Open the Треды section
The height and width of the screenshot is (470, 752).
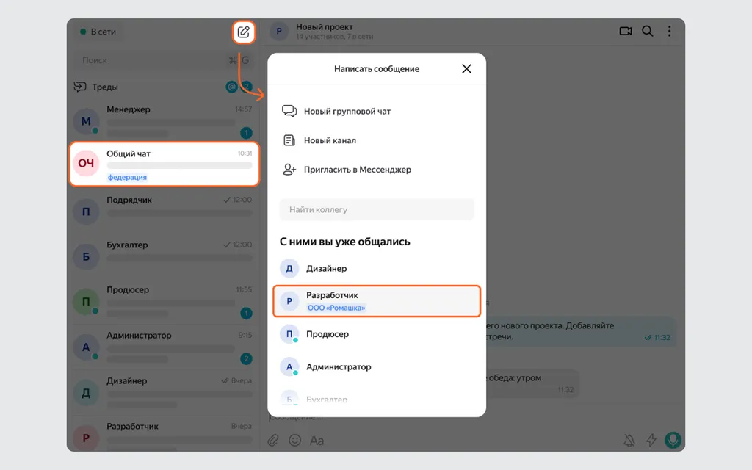pyautogui.click(x=163, y=87)
